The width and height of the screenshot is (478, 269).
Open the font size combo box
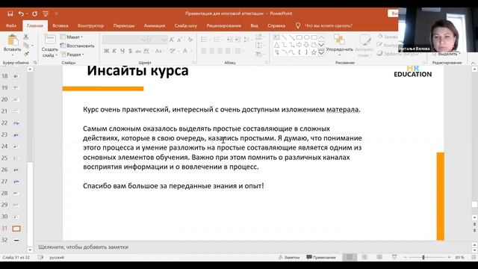coord(158,40)
